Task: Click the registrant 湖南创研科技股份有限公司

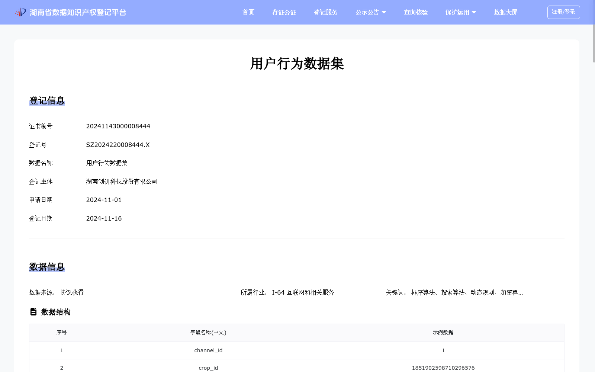Action: [x=122, y=182]
